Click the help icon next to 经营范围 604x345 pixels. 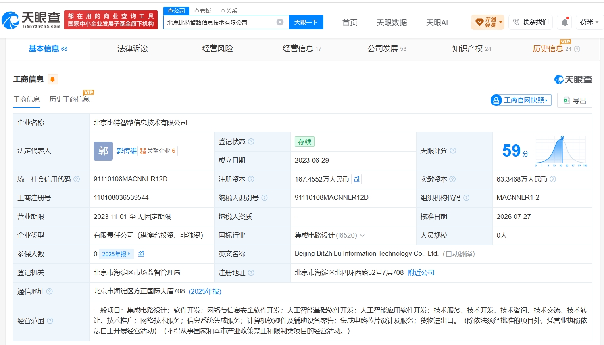coord(50,321)
